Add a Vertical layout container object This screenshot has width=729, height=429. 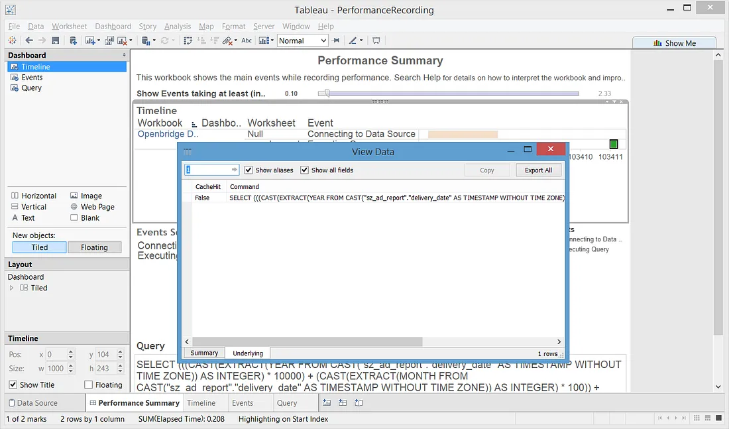[x=28, y=207]
